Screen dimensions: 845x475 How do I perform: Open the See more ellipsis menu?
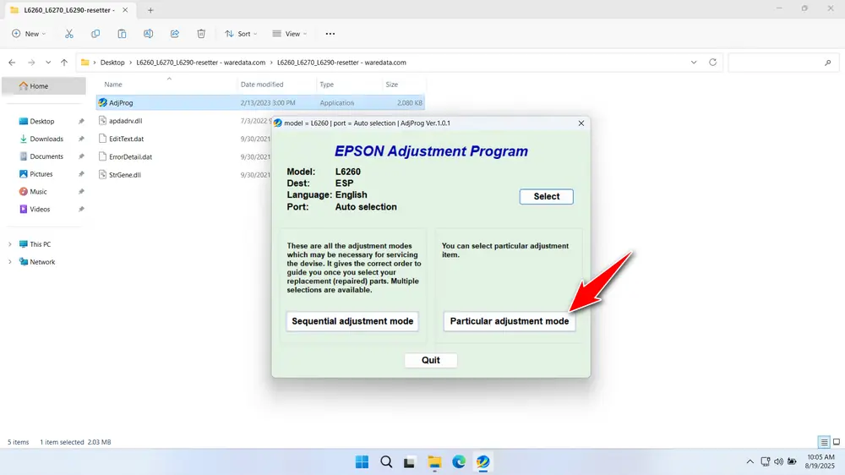pyautogui.click(x=330, y=34)
